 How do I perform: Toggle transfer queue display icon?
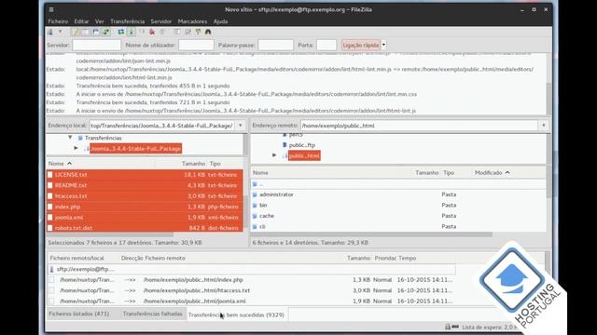(105, 33)
